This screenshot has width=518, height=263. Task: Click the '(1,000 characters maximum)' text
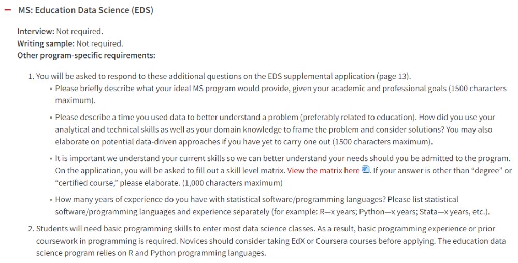pos(232,183)
